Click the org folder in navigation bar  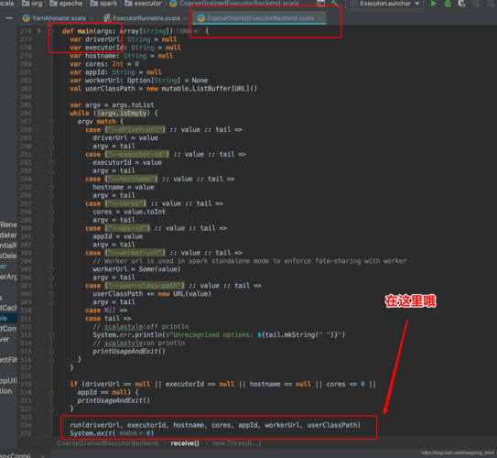(x=32, y=4)
